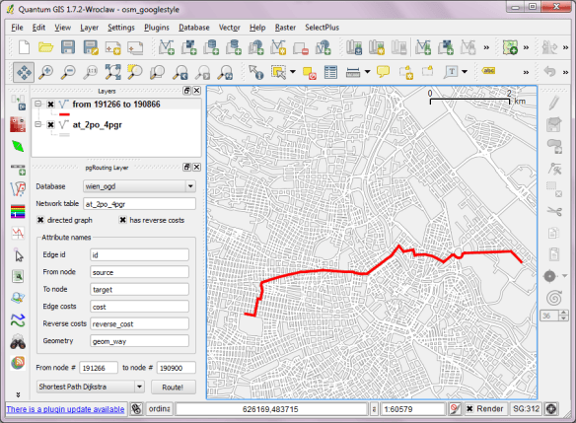This screenshot has width=576, height=423.
Task: Click the abc labeling tool icon
Action: click(x=488, y=71)
